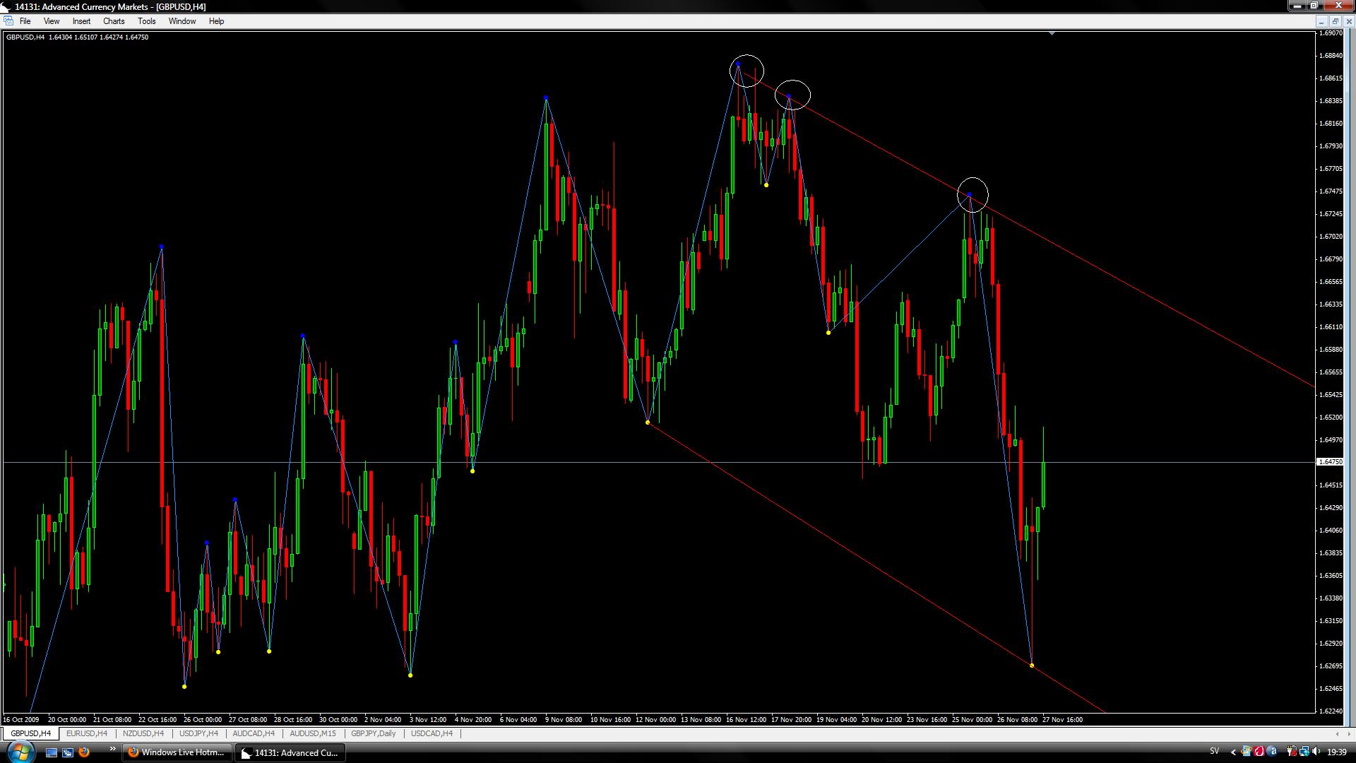Switch to GBPJPY,Daily chart tab
This screenshot has height=763, width=1356.
(373, 733)
